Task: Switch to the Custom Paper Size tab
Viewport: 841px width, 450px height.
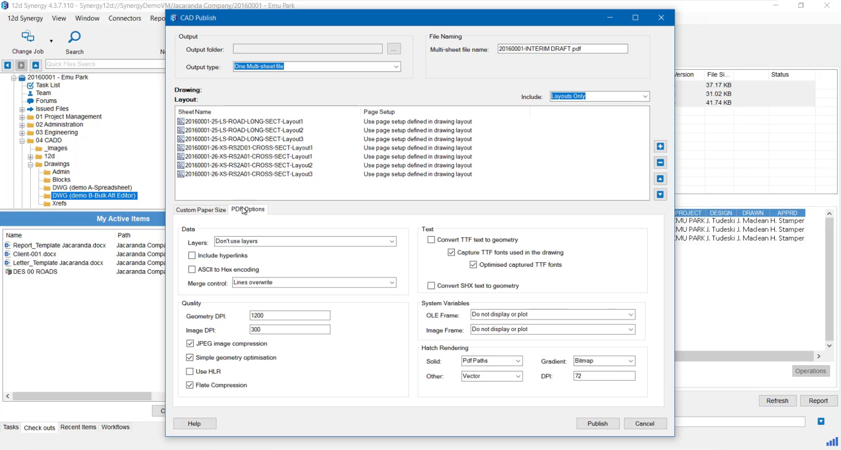Action: [201, 210]
